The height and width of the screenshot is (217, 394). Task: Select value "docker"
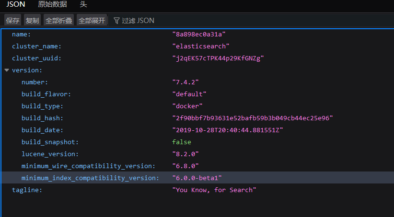(187, 106)
